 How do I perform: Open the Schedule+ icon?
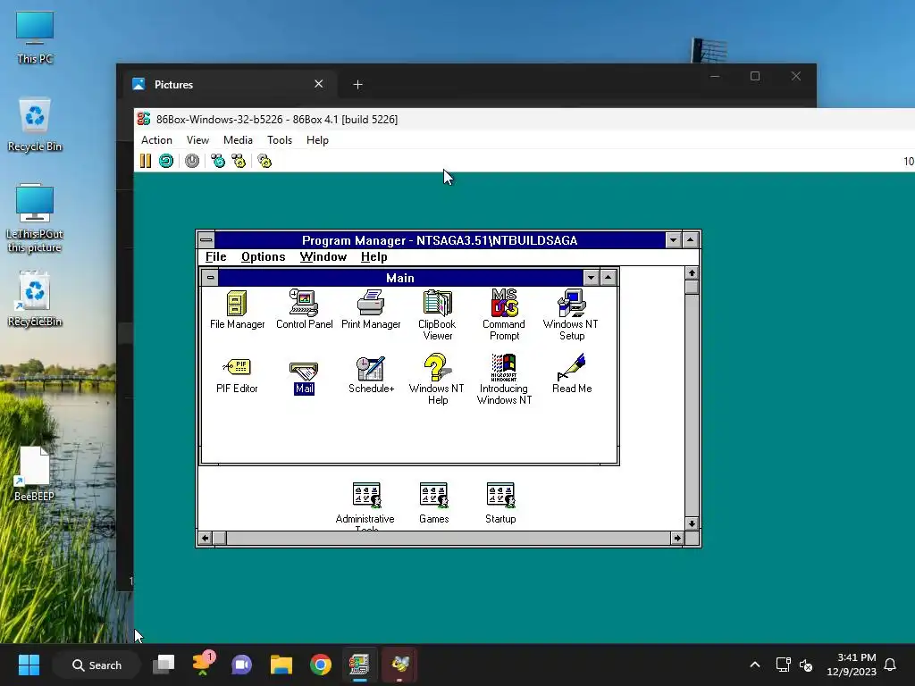tap(371, 375)
